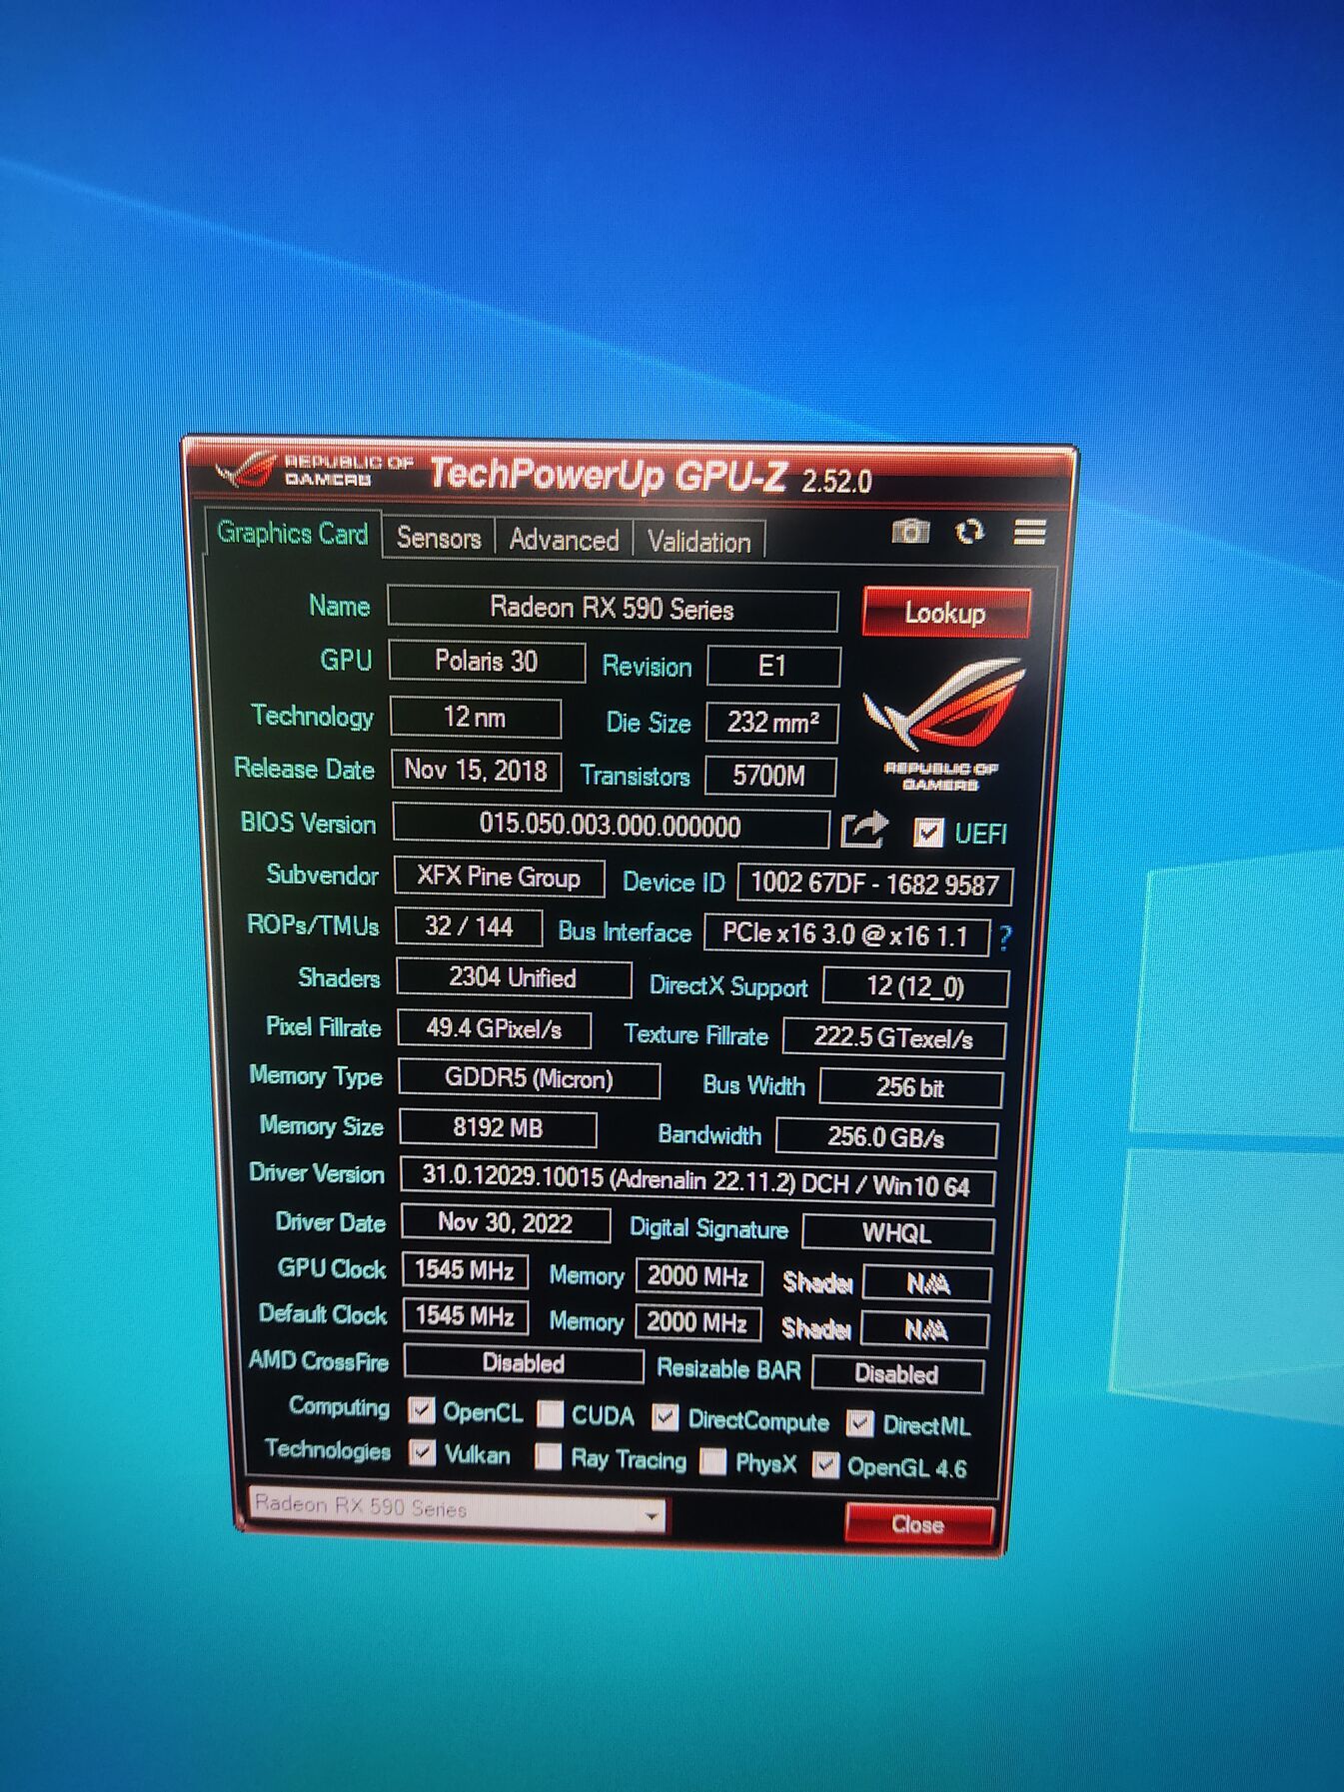Switch to the Sensors tab
This screenshot has width=1344, height=1792.
pyautogui.click(x=439, y=538)
